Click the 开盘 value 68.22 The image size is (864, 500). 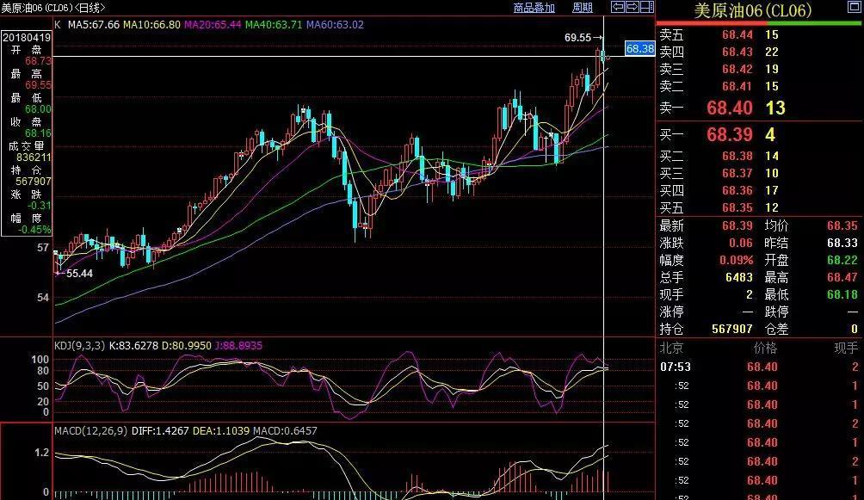(842, 260)
